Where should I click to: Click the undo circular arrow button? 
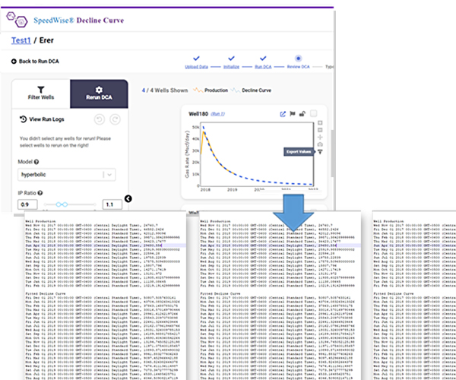coord(100,119)
